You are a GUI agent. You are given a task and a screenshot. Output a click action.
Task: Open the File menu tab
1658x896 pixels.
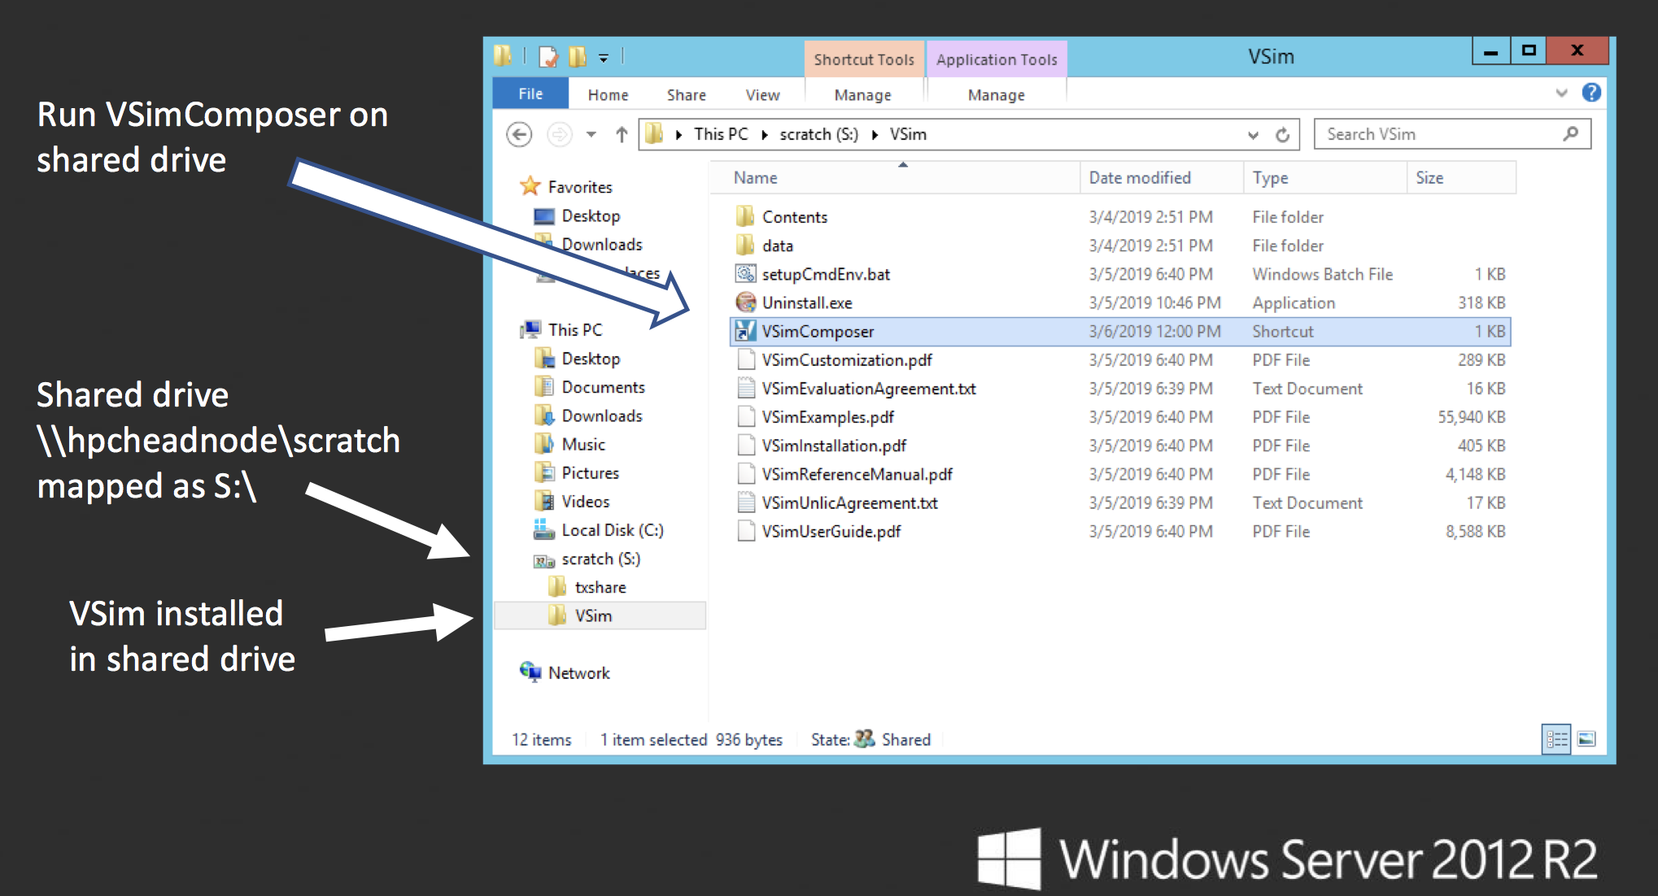coord(530,94)
